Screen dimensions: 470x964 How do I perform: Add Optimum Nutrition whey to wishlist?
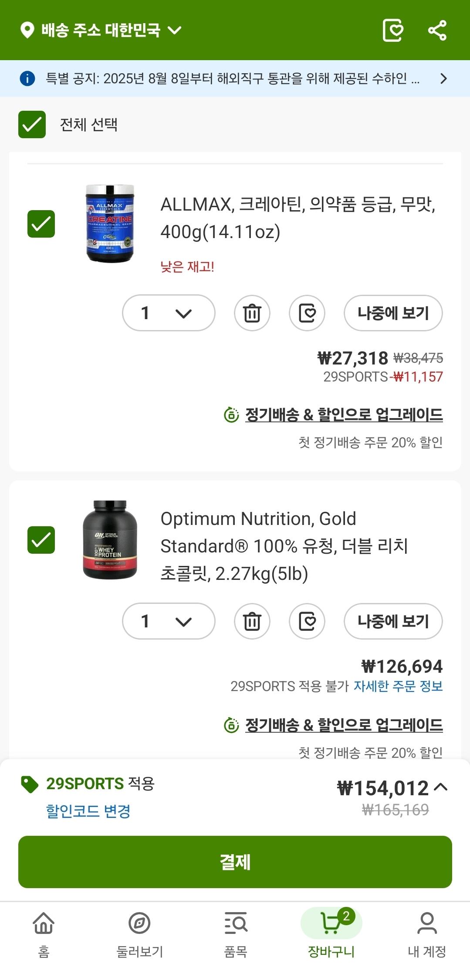click(307, 621)
